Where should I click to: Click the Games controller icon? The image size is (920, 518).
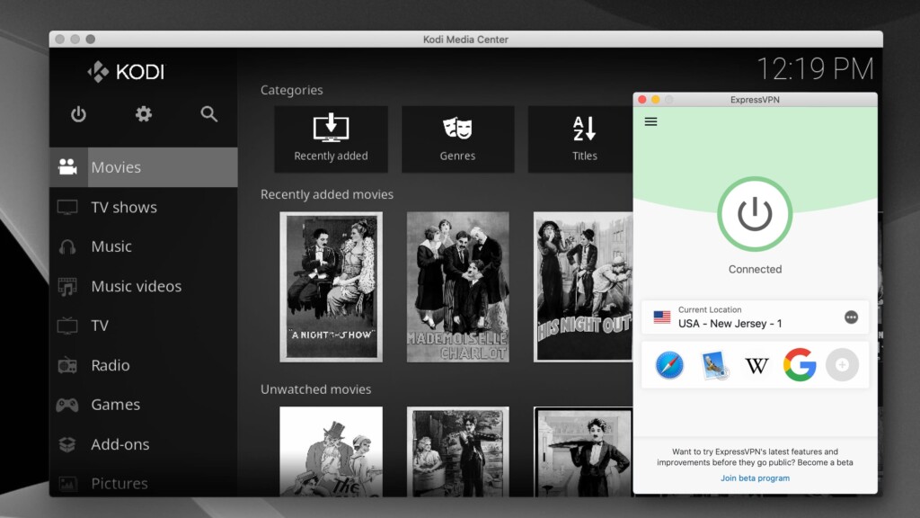point(67,405)
